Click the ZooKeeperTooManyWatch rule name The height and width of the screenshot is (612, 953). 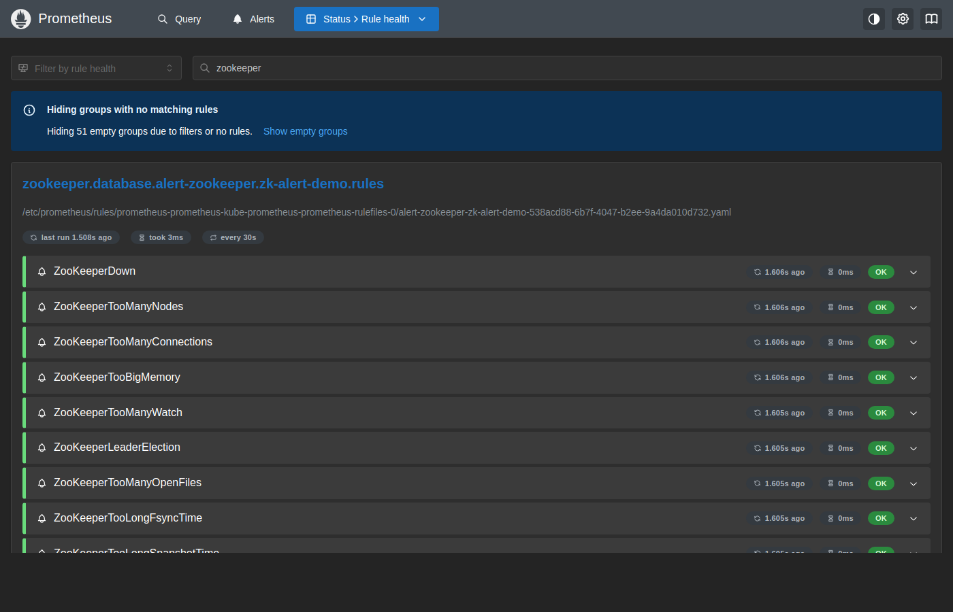(x=118, y=413)
